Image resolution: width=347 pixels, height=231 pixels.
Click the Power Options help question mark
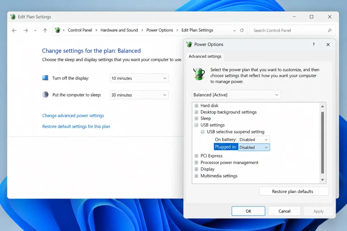click(x=313, y=44)
